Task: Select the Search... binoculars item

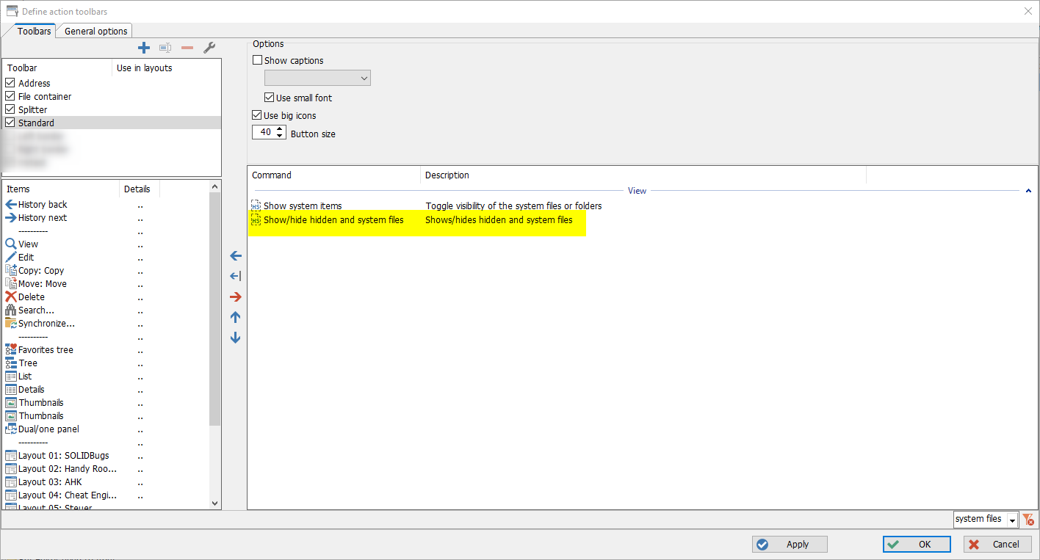Action: click(x=29, y=310)
